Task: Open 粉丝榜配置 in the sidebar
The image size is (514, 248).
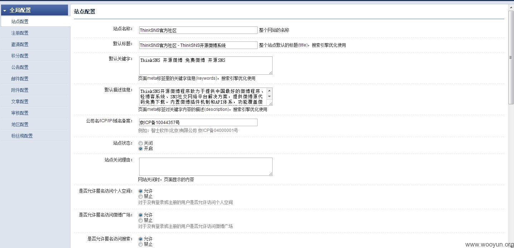Action: (x=22, y=136)
